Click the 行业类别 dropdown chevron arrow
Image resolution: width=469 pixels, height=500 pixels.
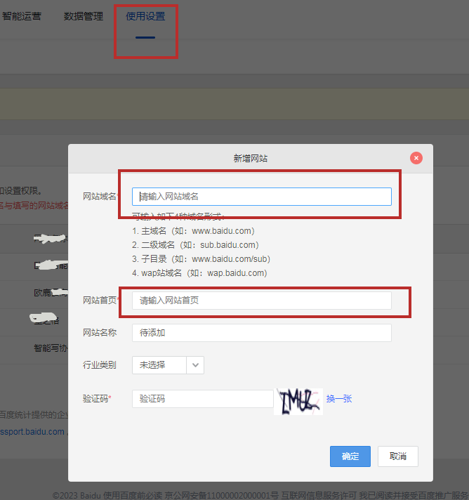(x=196, y=365)
